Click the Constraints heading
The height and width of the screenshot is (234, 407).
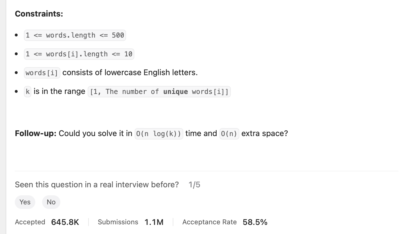pos(39,13)
